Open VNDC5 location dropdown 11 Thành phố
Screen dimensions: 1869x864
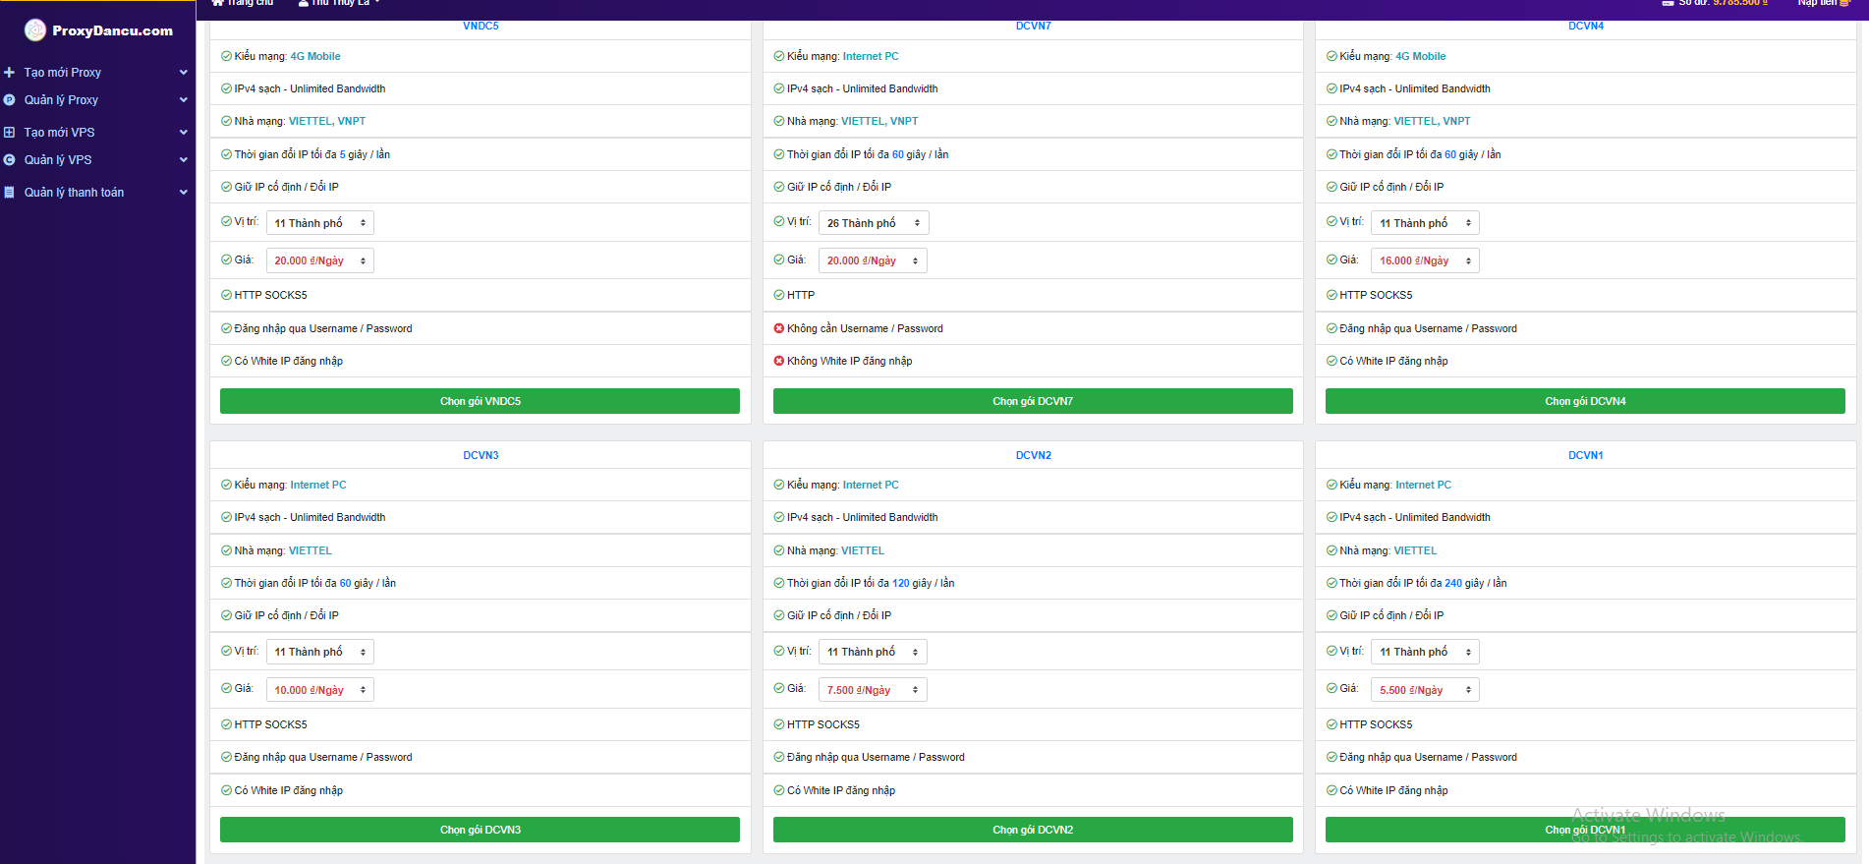[x=319, y=223]
